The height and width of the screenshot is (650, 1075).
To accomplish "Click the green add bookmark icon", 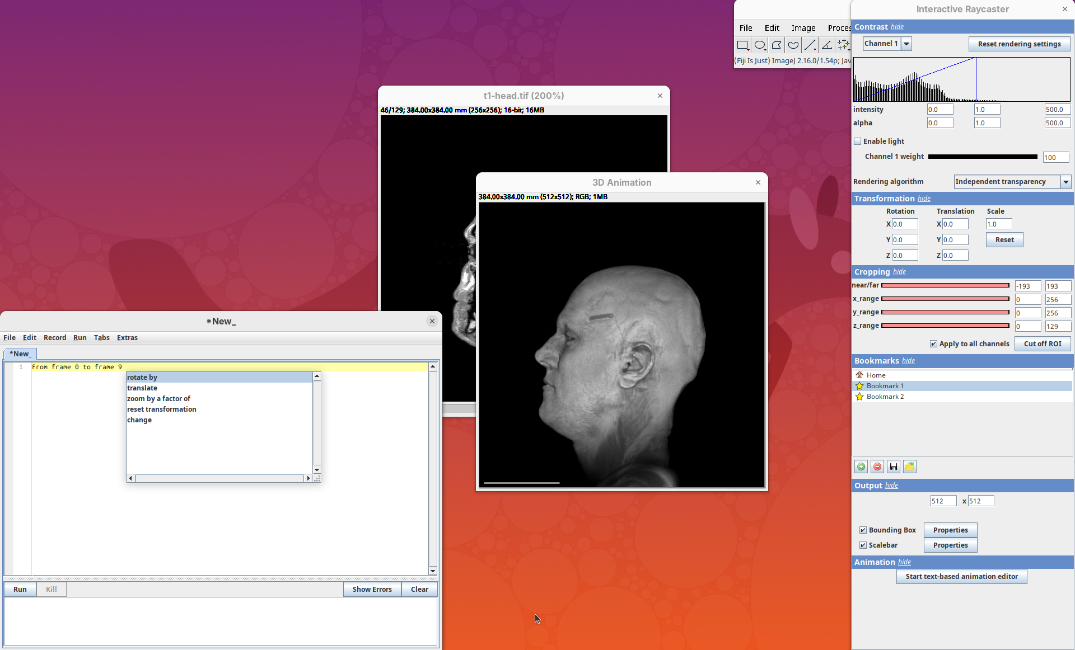I will 861,467.
